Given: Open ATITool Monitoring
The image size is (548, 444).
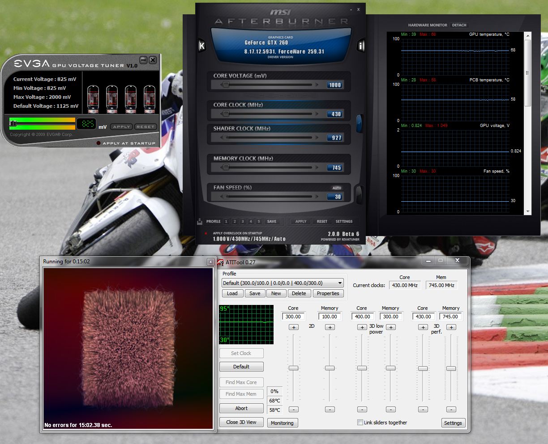Looking at the screenshot, I should [282, 423].
